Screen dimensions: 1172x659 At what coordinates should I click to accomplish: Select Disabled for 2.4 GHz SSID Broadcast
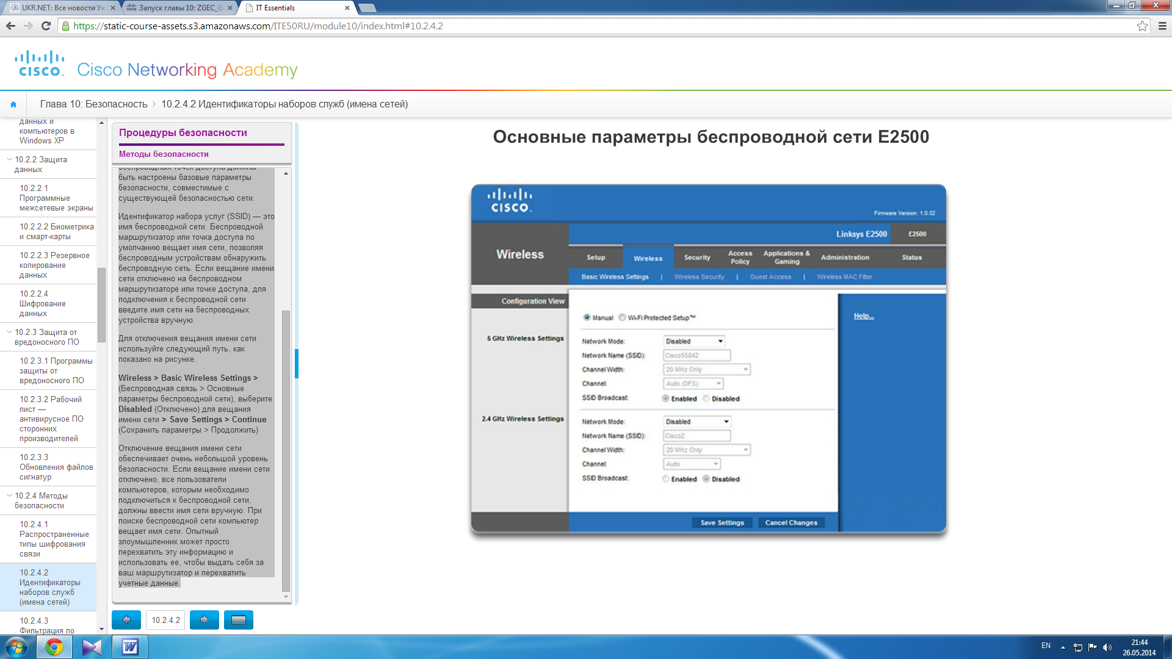tap(706, 479)
